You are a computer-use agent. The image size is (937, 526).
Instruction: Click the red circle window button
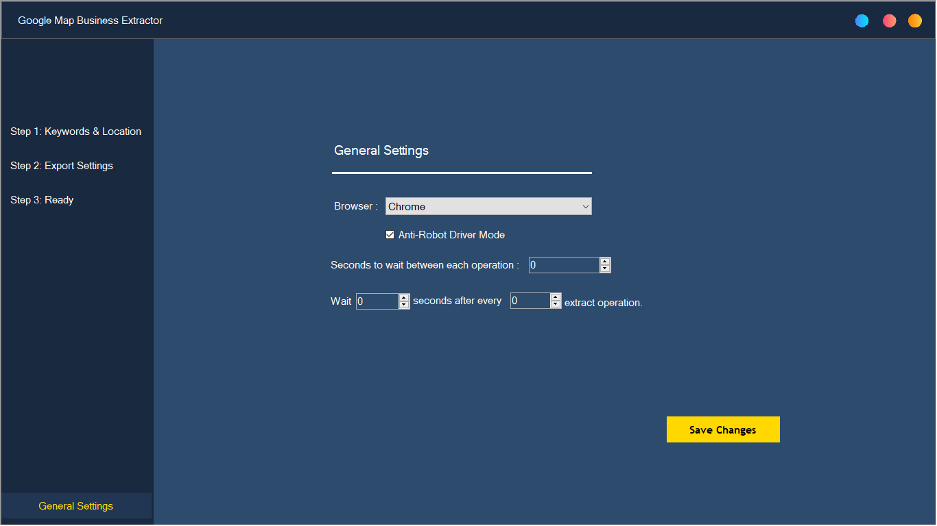click(890, 21)
